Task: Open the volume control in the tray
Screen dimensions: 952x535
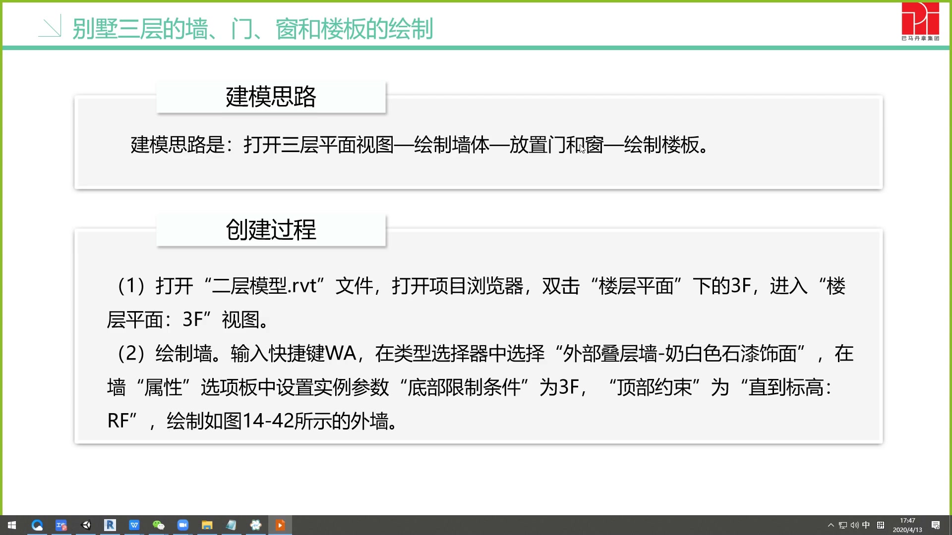Action: coord(854,525)
